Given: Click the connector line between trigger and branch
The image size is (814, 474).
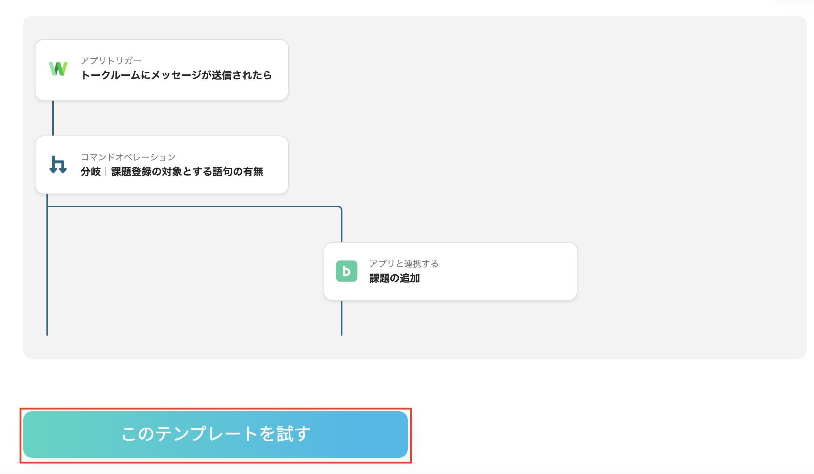Looking at the screenshot, I should point(53,118).
